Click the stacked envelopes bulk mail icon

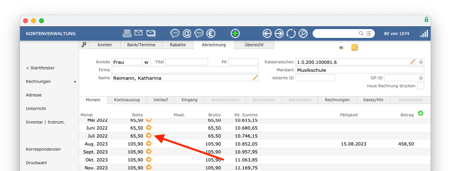pyautogui.click(x=151, y=33)
